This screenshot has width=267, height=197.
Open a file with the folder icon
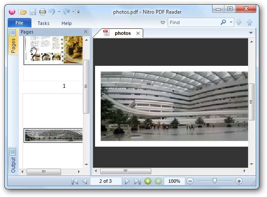pos(23,12)
